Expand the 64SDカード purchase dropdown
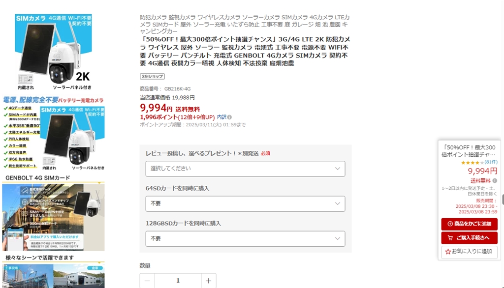Viewport: 504px width, 288px height. 245,203
